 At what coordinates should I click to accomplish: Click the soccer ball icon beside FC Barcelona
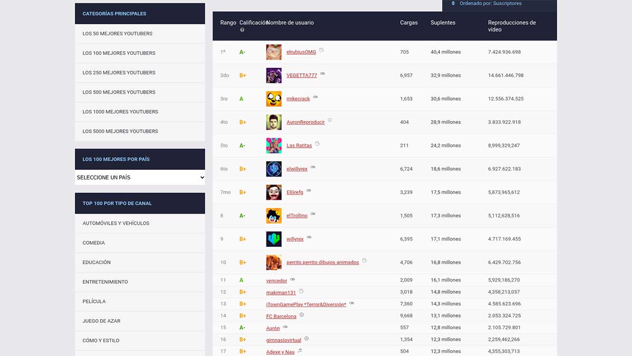click(302, 315)
